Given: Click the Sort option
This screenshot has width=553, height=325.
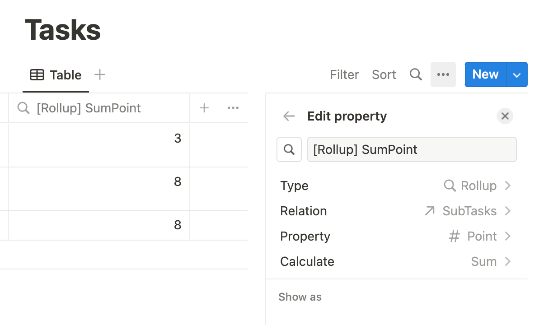Looking at the screenshot, I should pos(384,74).
